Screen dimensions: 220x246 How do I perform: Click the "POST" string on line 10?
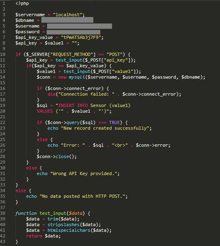[114, 54]
